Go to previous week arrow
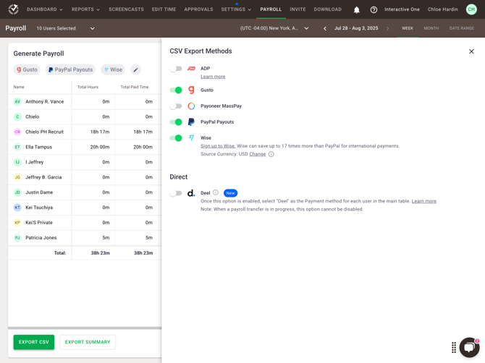485x363 pixels. 325,28
